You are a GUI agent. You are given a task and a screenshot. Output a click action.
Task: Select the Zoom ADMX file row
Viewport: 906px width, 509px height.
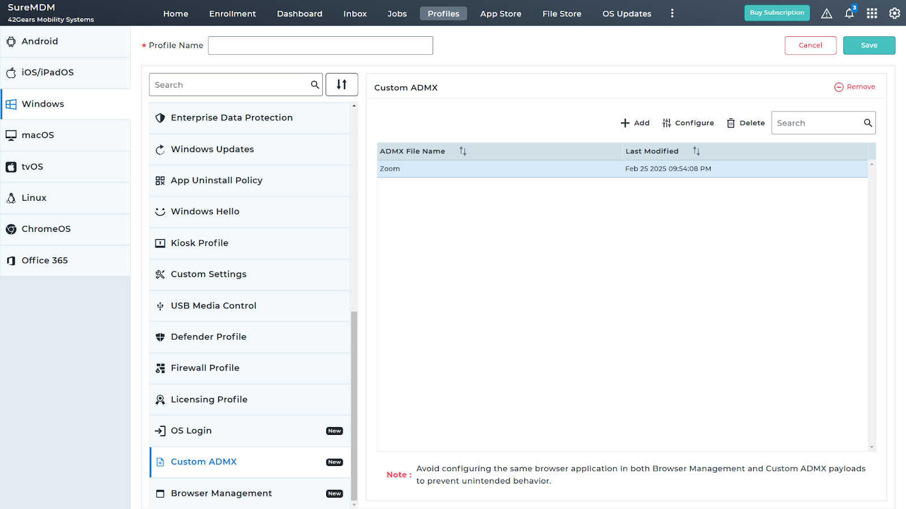(622, 169)
